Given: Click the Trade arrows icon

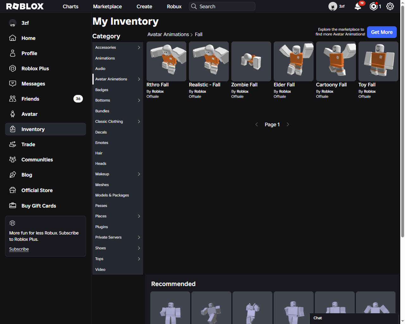Looking at the screenshot, I should tap(13, 144).
